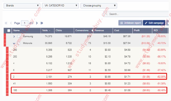171x101 pixels.
Task: Select category row named 41
Action: tap(14, 84)
